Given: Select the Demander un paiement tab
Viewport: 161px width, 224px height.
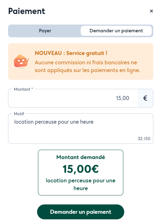Looking at the screenshot, I should (116, 31).
